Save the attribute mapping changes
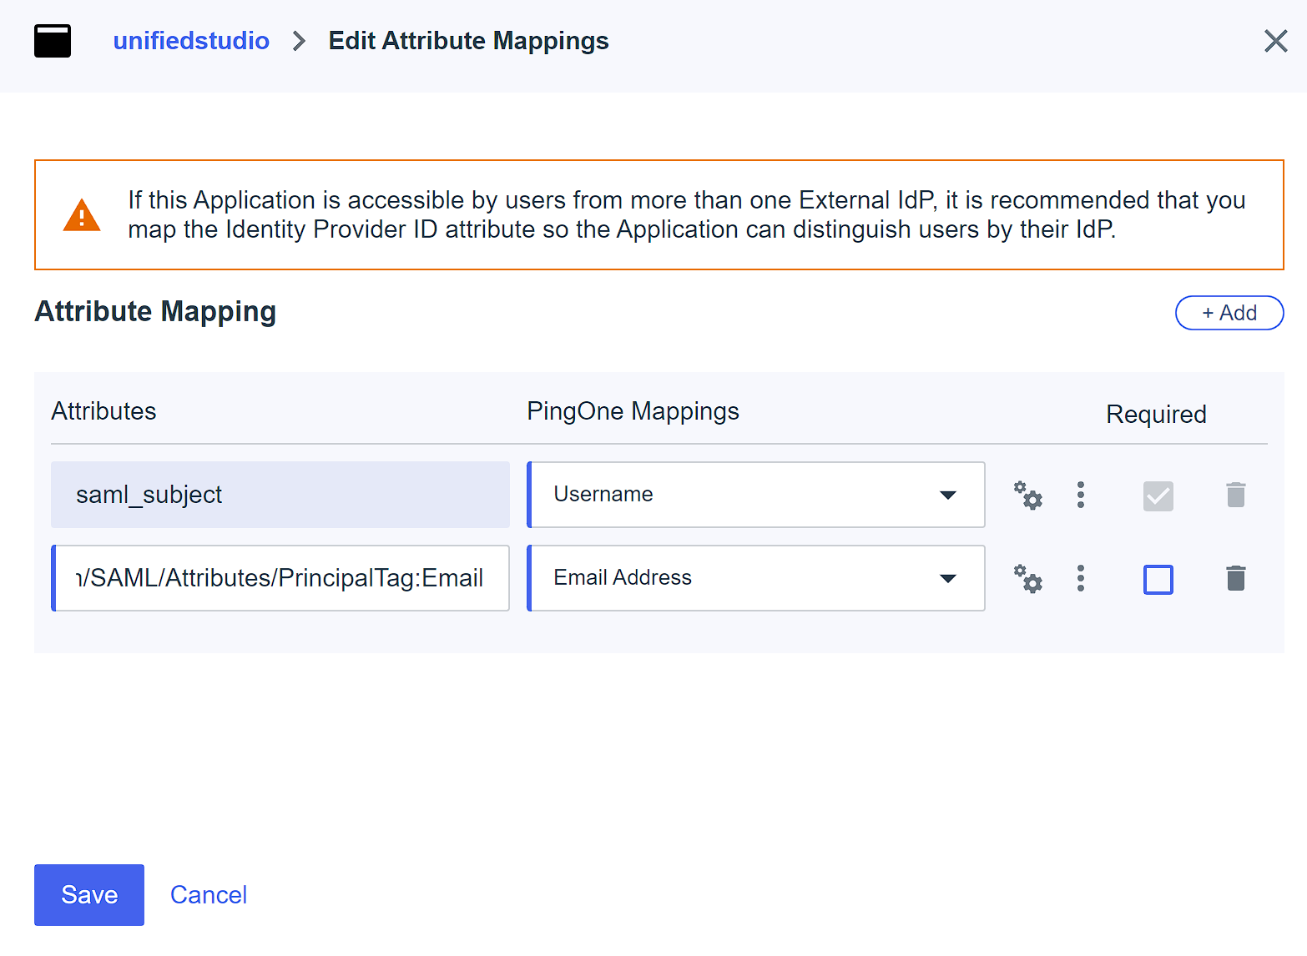 tap(88, 894)
